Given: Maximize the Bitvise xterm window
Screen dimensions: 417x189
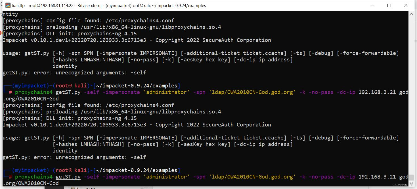Looking at the screenshot, I should 389,5.
